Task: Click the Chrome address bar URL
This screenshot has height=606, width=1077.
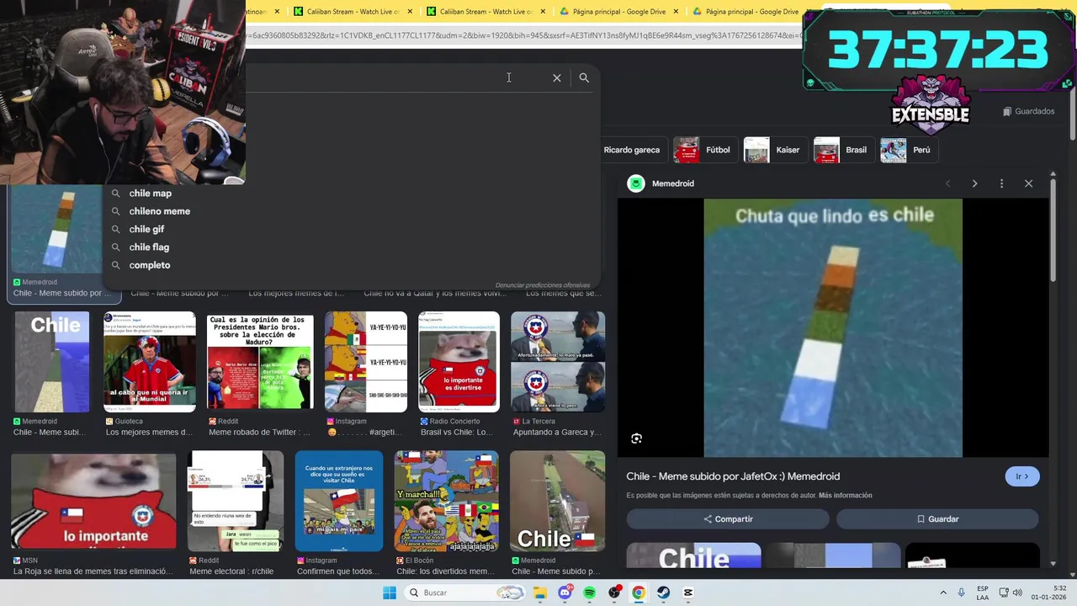Action: (x=522, y=35)
